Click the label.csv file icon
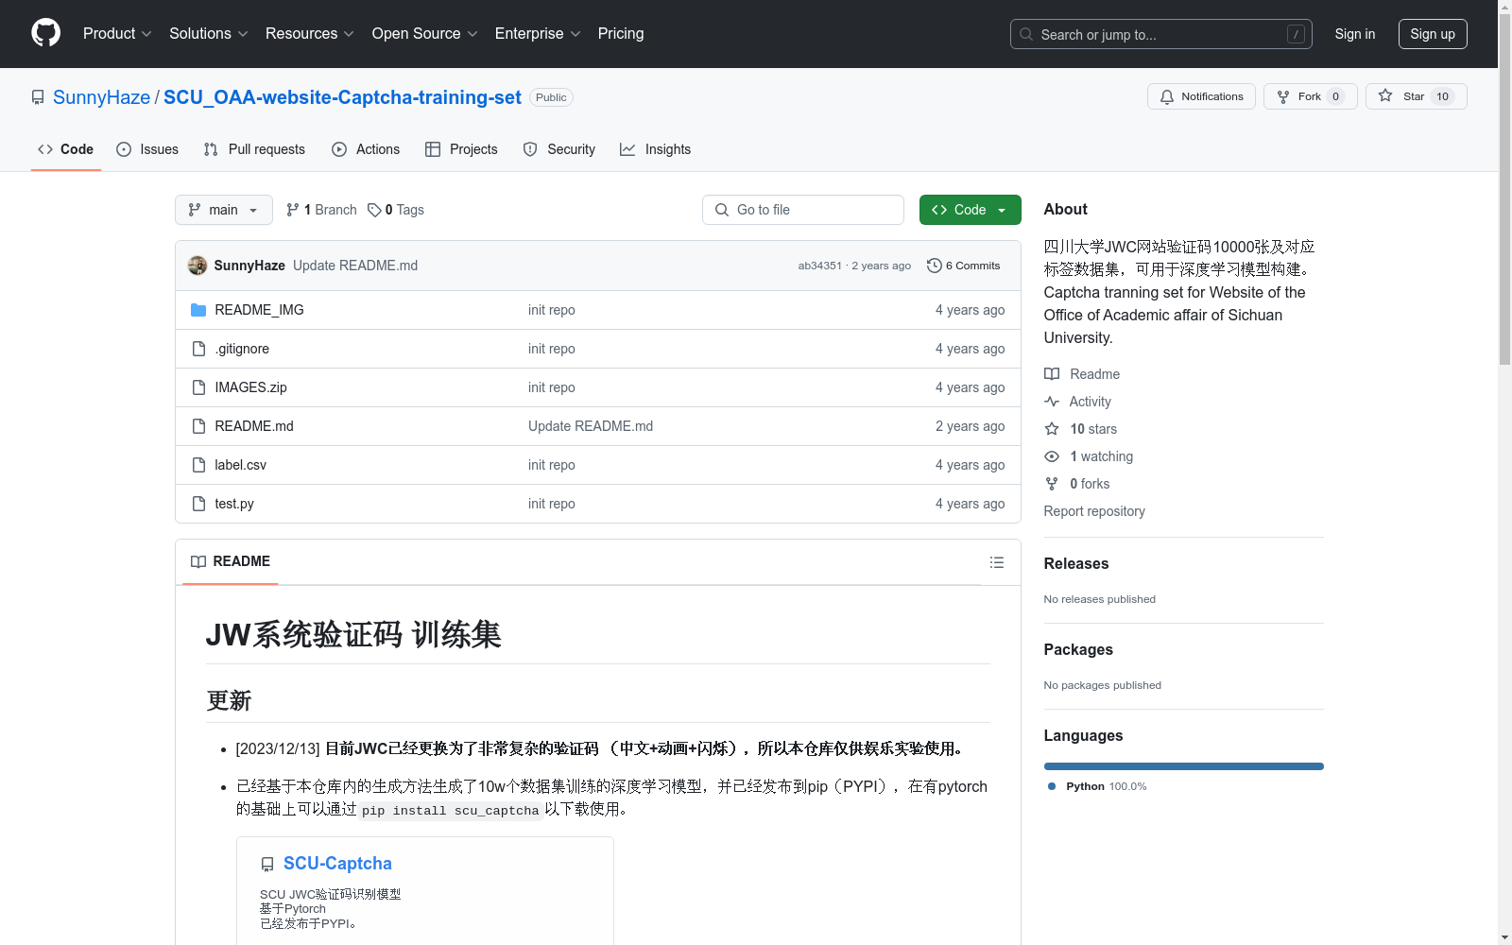Image resolution: width=1512 pixels, height=945 pixels. pos(198,465)
